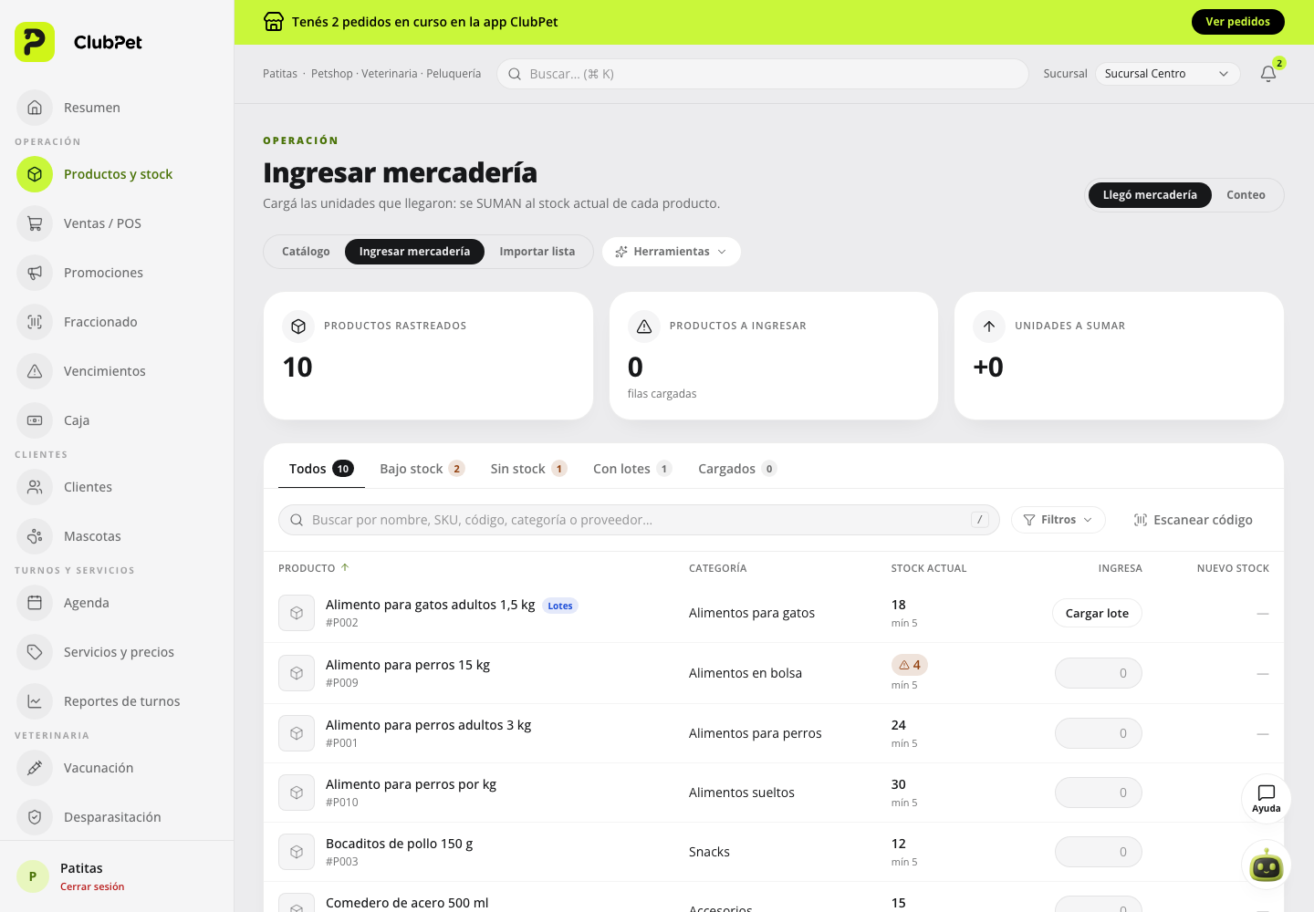Switch to Catálogo tab
Image resolution: width=1314 pixels, height=912 pixels.
306,252
